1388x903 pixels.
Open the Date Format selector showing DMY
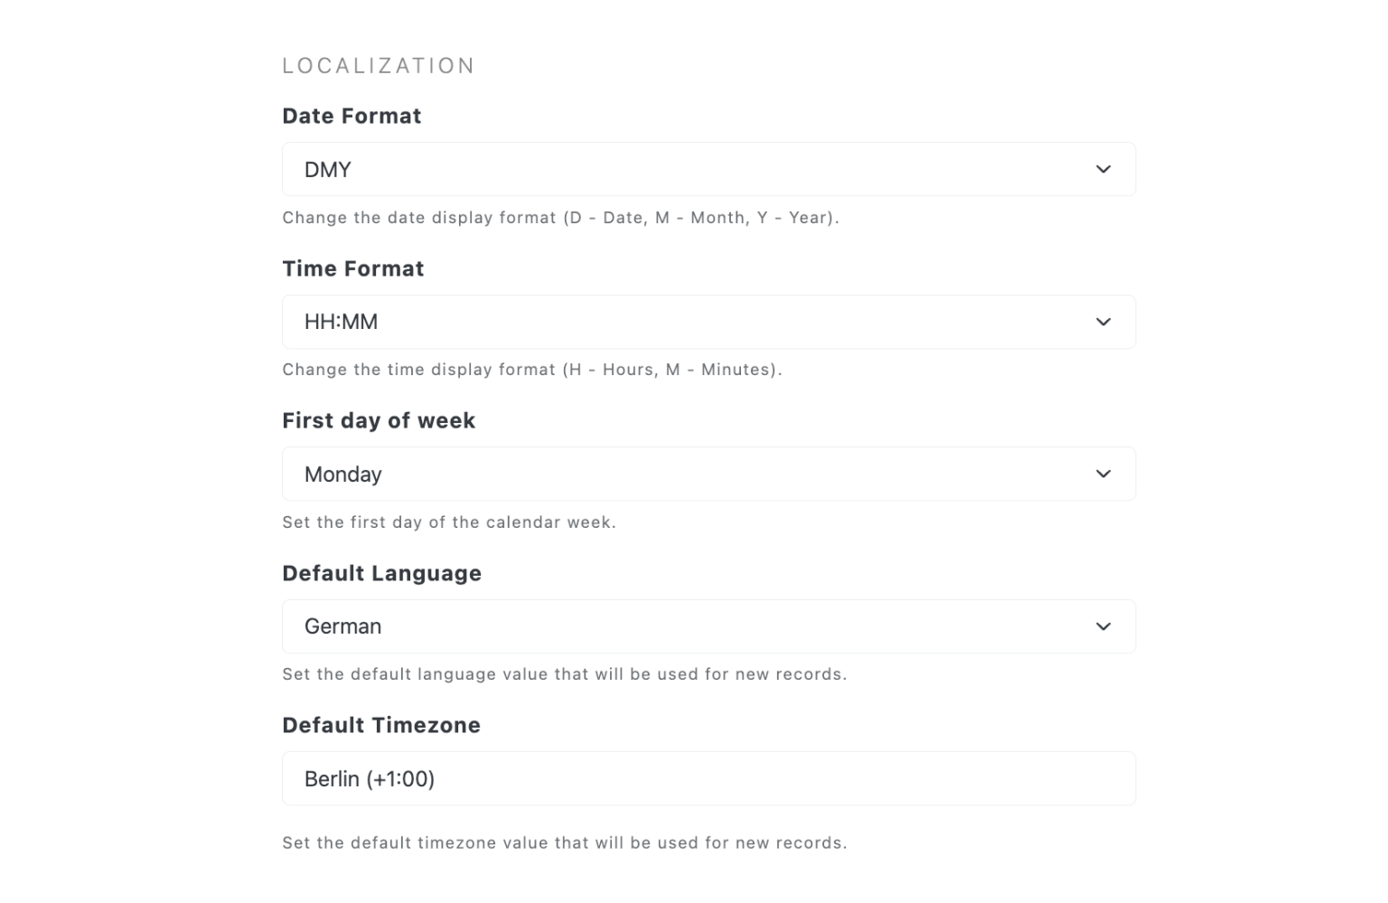708,169
